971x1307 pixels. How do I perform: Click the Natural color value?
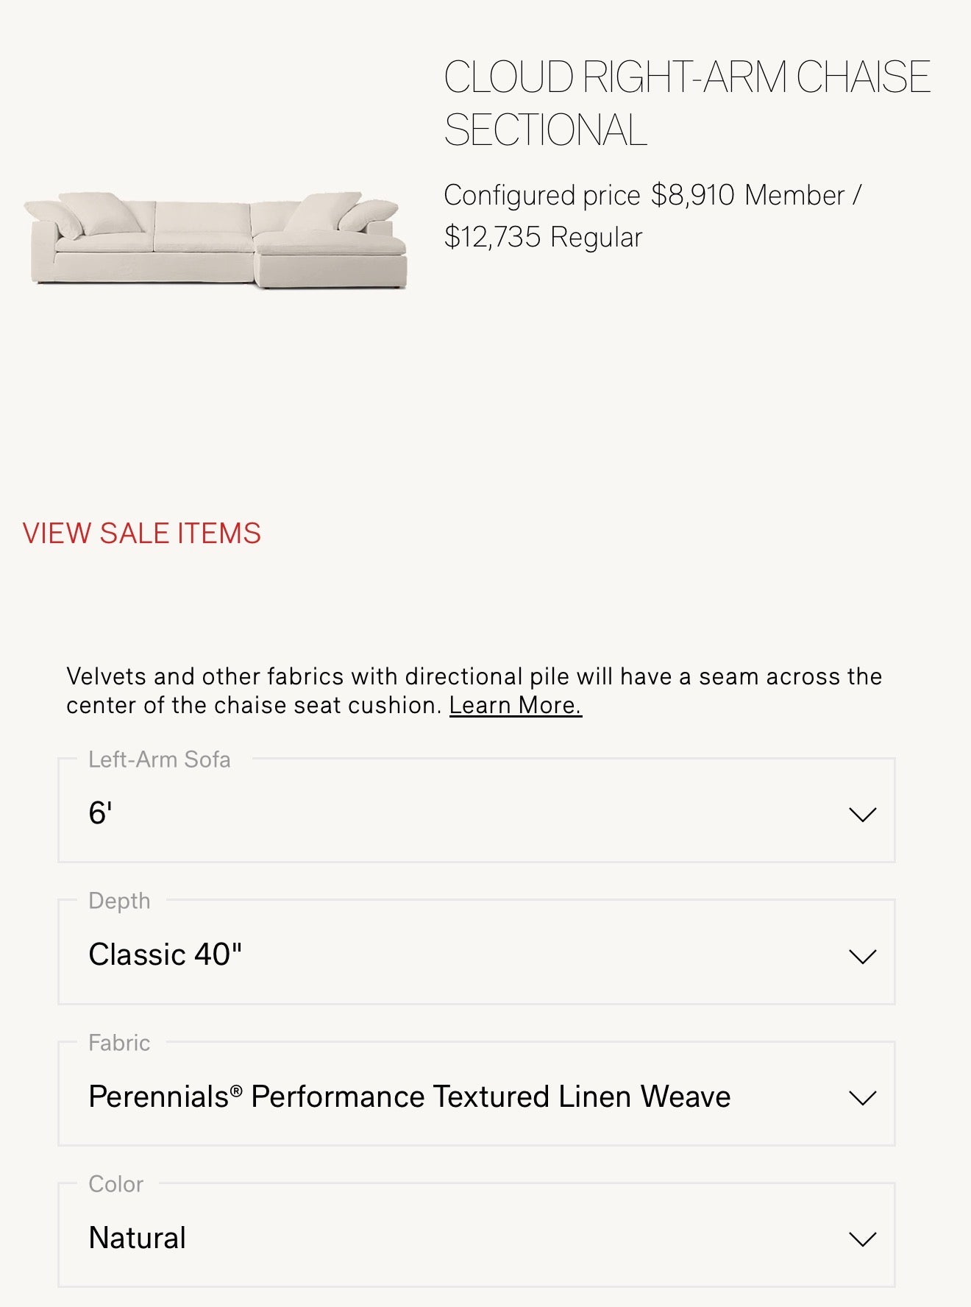click(138, 1238)
